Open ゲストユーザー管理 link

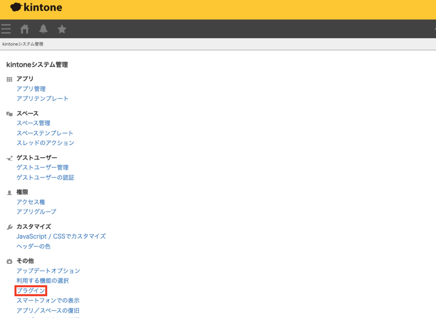[x=42, y=167]
